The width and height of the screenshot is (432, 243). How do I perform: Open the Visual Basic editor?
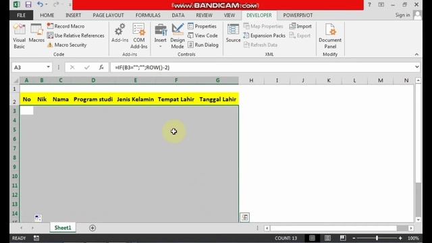point(19,36)
